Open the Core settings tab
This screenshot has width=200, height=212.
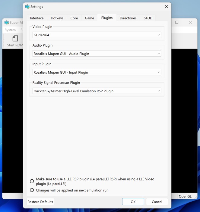click(74, 18)
